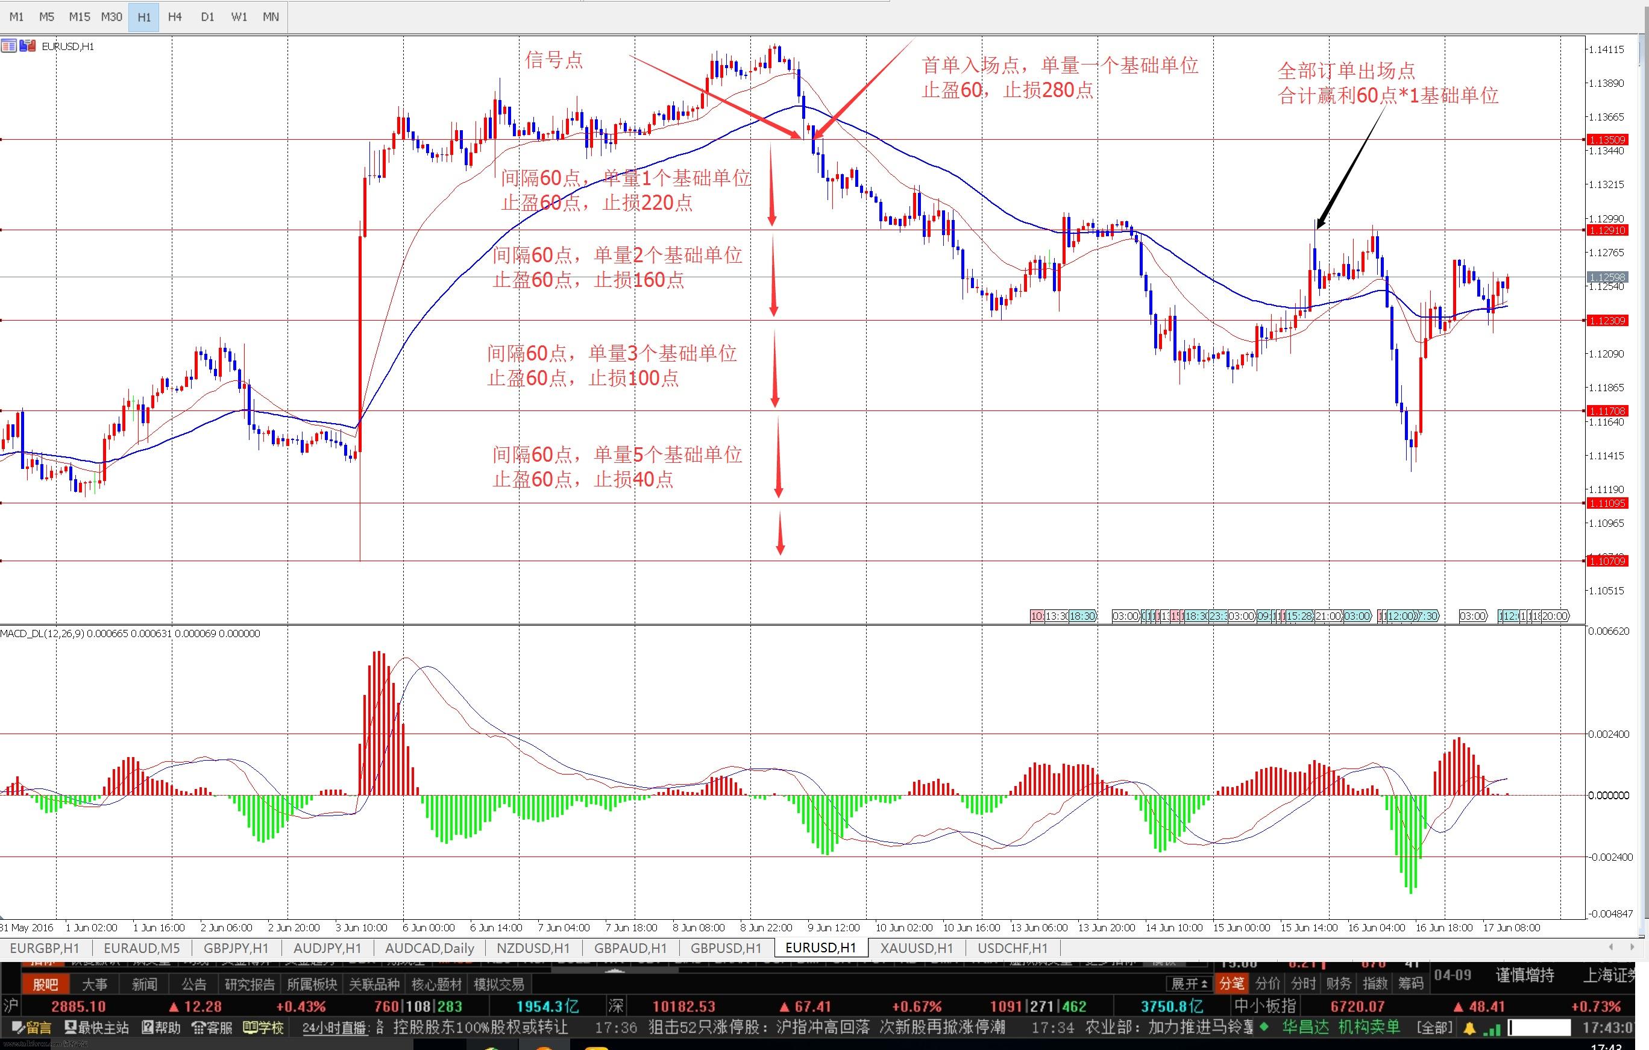Click the 指数 button
The image size is (1649, 1050).
coord(1375,984)
